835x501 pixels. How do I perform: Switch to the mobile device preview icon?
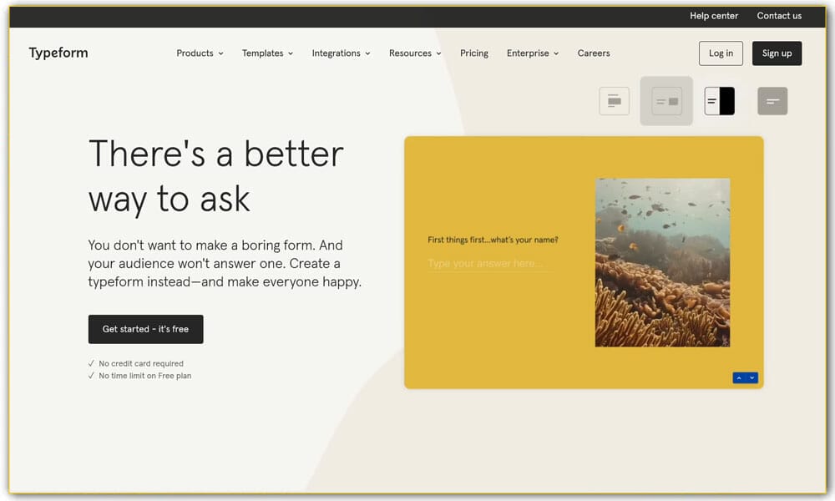(x=720, y=100)
